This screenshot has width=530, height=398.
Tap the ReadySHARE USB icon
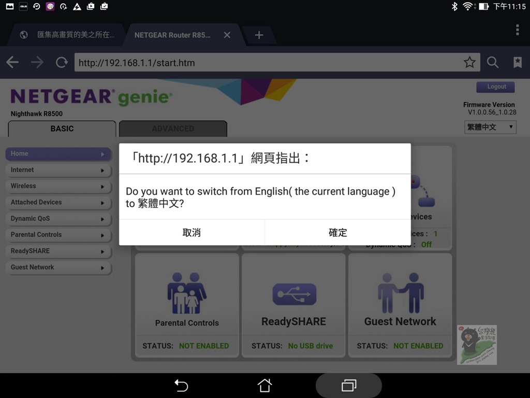tap(295, 294)
